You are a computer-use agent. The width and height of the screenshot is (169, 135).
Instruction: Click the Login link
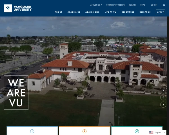154,5
